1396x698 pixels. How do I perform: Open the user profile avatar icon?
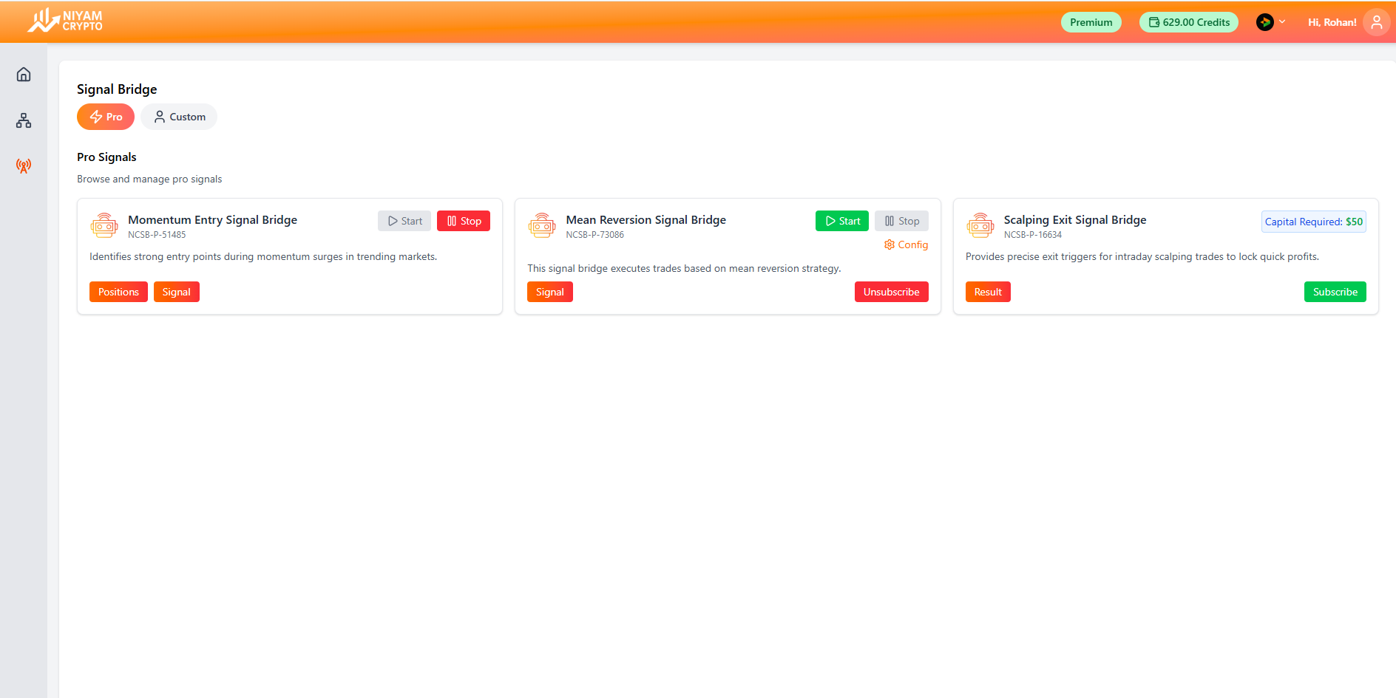click(x=1376, y=22)
